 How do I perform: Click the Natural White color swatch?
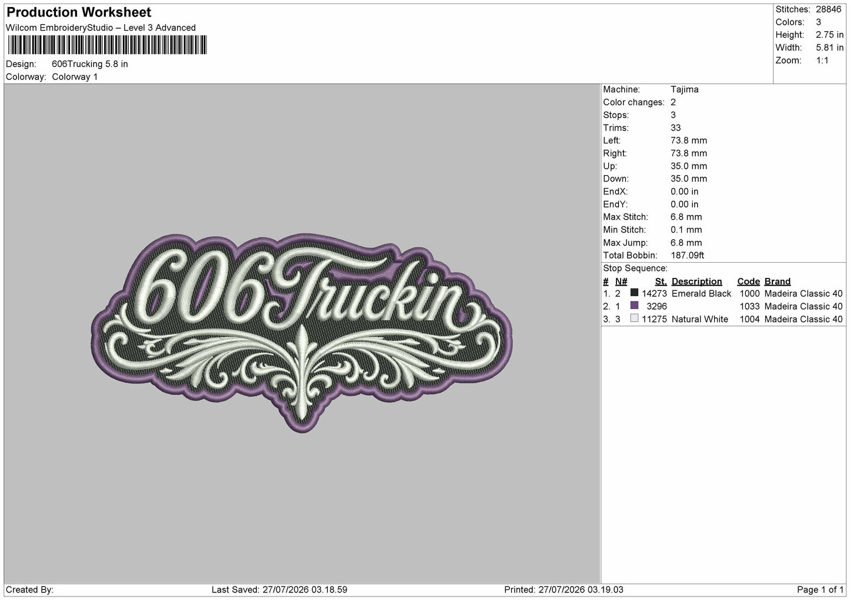pos(634,319)
